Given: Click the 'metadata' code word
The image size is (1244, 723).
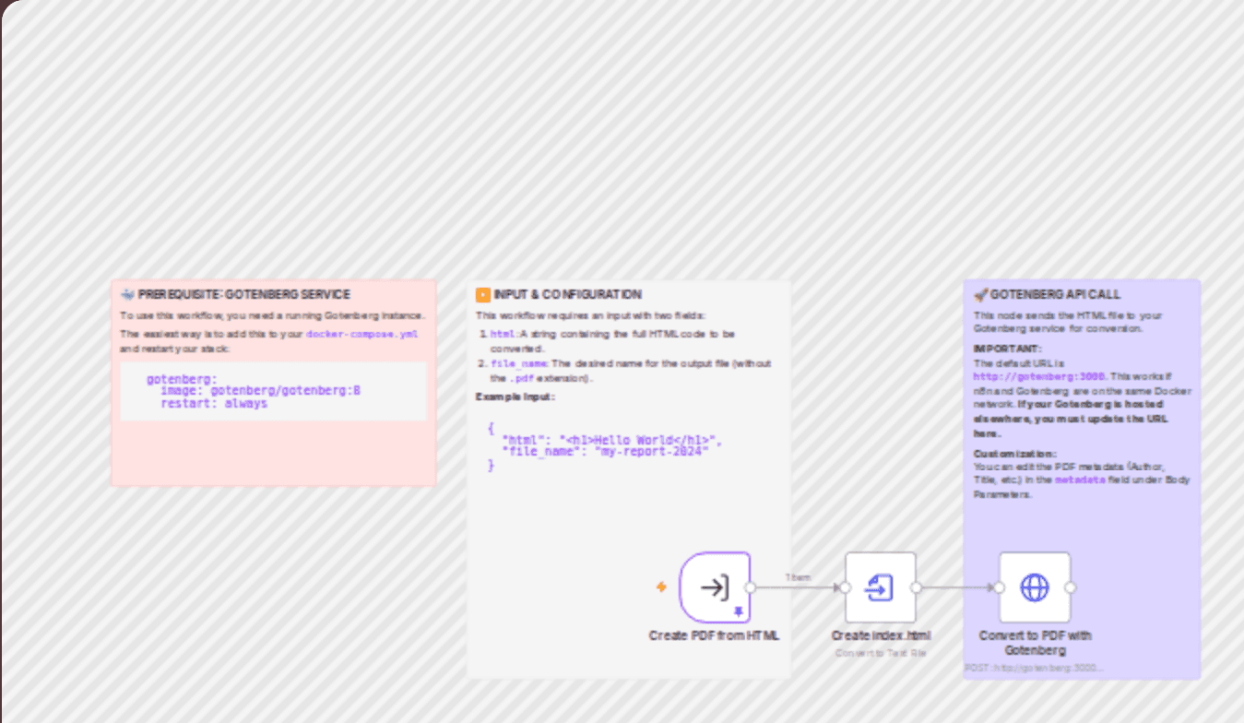Looking at the screenshot, I should [1080, 480].
